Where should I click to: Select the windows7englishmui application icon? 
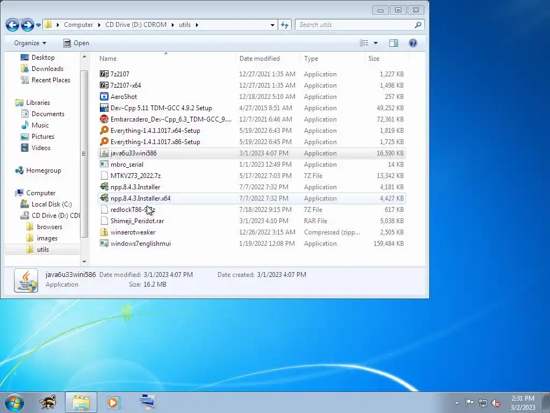104,244
